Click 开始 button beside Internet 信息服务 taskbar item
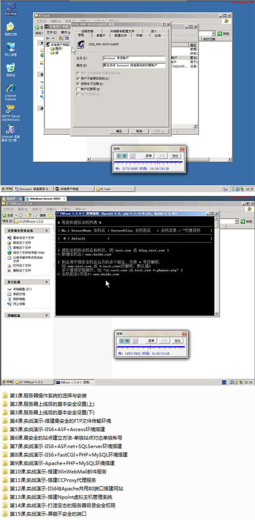The width and height of the screenshot is (255, 520). click(7, 189)
